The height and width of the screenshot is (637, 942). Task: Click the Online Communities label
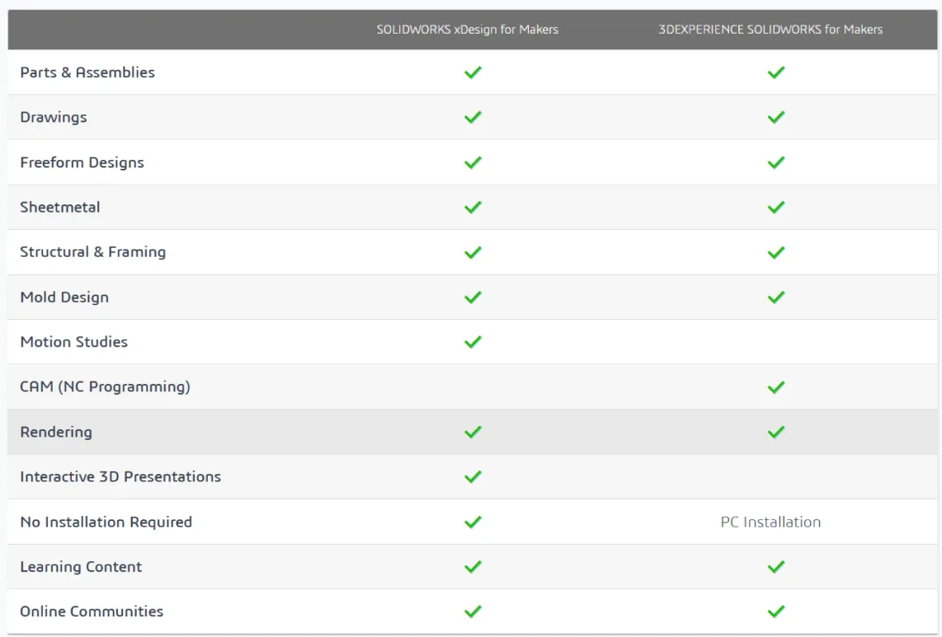click(92, 611)
